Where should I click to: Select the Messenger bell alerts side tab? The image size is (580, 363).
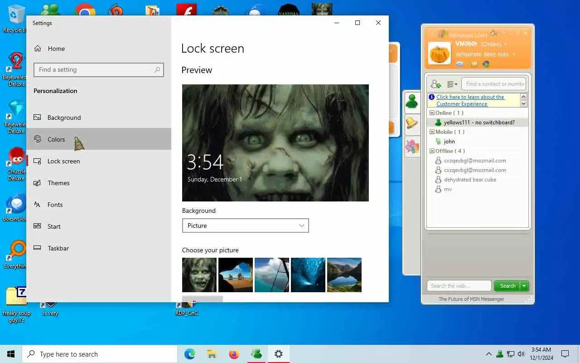tap(412, 123)
